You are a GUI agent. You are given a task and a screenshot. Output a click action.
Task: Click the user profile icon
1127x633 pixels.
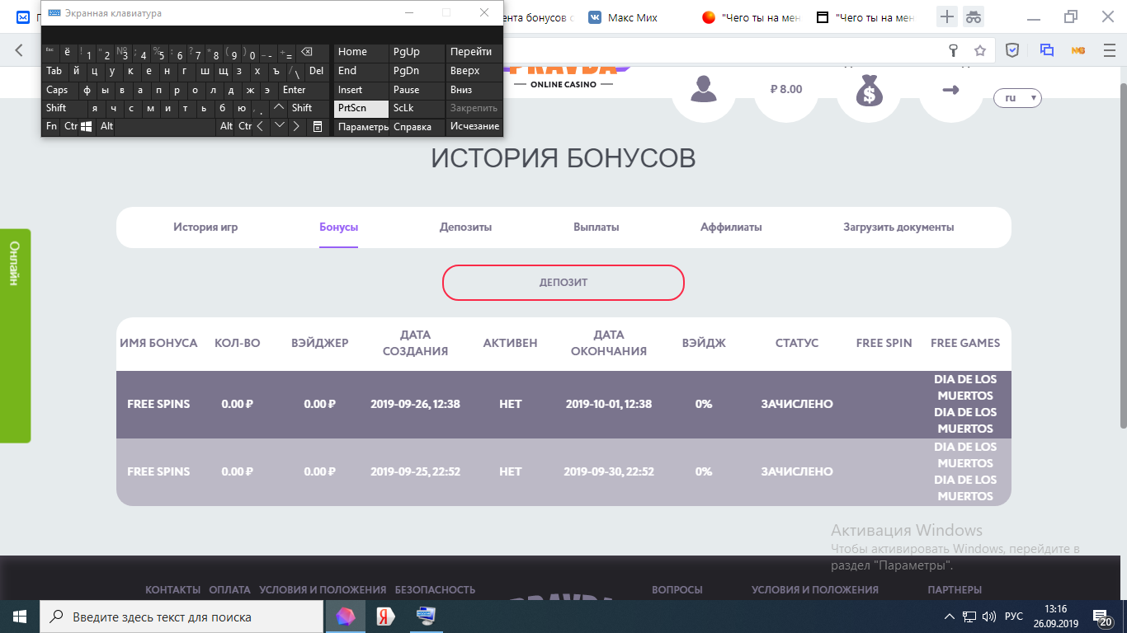pyautogui.click(x=703, y=89)
